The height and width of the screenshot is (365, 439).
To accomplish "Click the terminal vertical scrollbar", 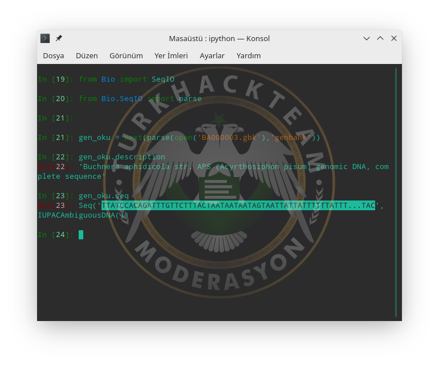I will point(396,192).
